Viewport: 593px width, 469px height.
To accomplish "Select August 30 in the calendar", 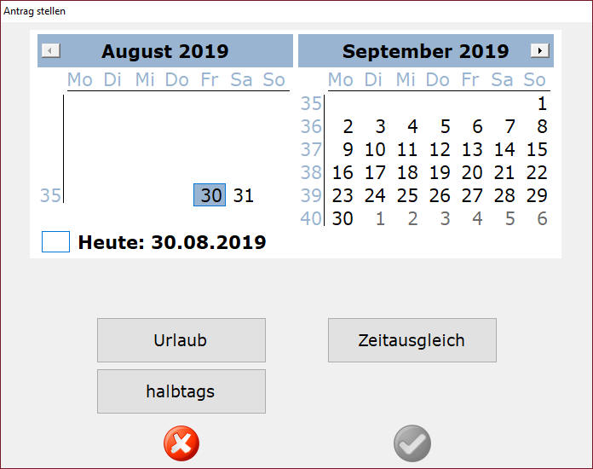I will tap(210, 195).
